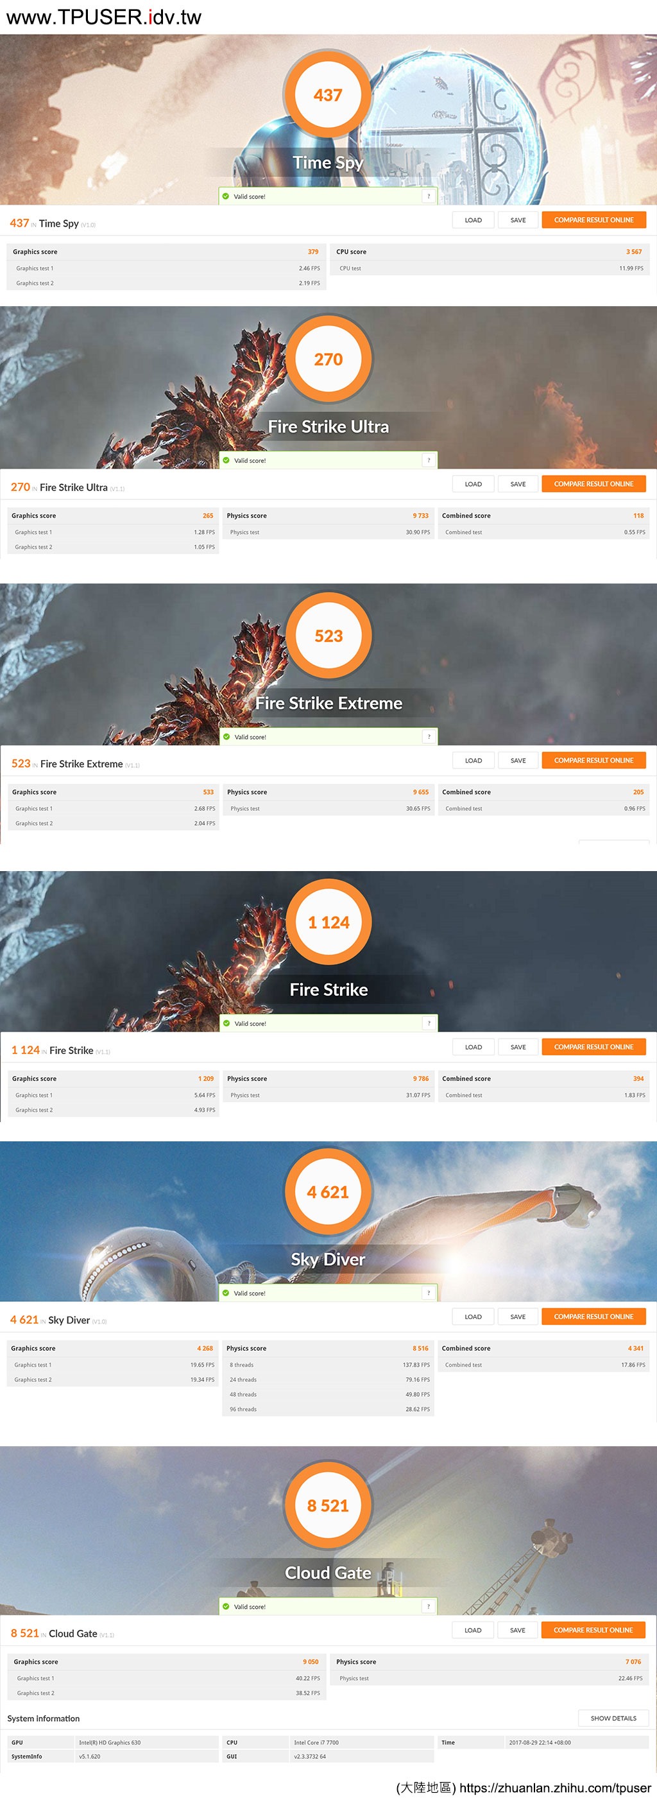
Task: Click the Sky Diver 4 621 score circle
Action: 328,1192
